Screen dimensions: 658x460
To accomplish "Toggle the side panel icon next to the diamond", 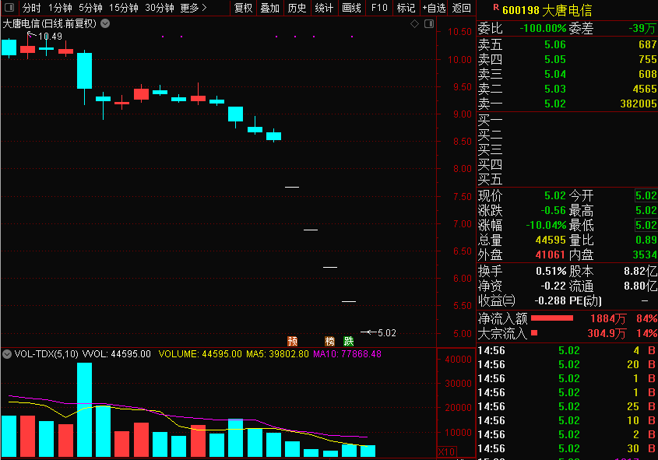I will [x=429, y=24].
